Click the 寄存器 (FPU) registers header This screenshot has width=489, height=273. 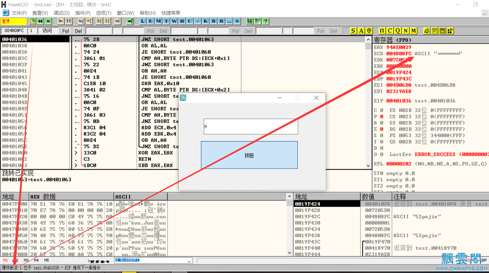[430, 40]
